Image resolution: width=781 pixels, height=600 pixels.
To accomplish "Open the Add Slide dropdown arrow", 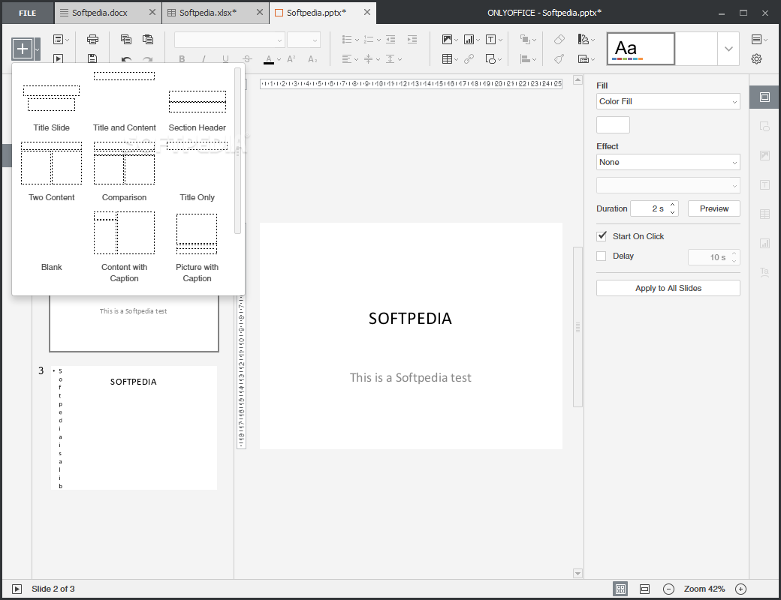I will 38,49.
